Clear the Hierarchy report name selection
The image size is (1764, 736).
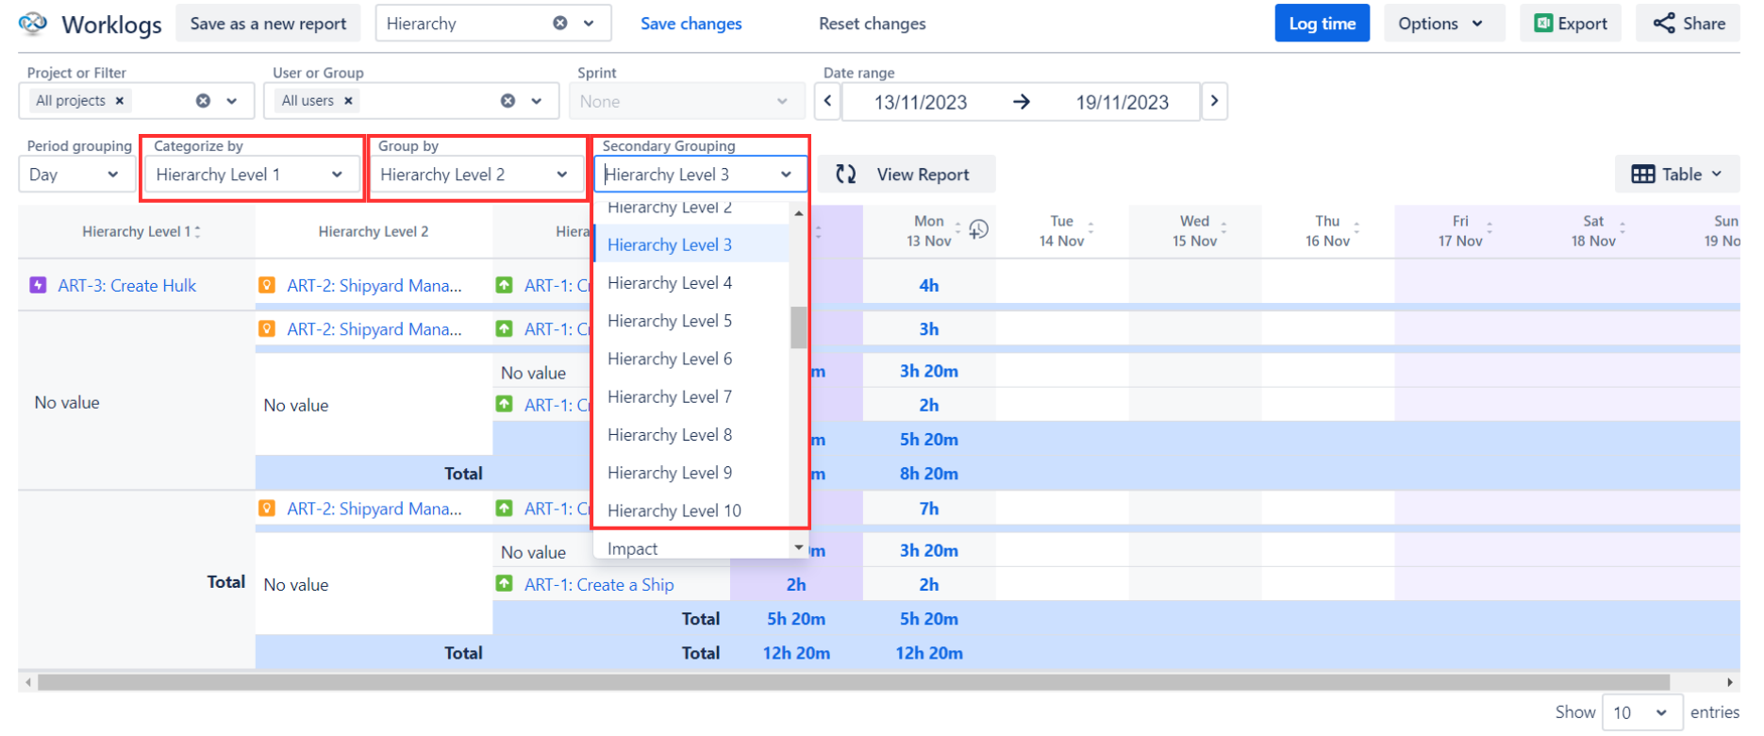[560, 24]
